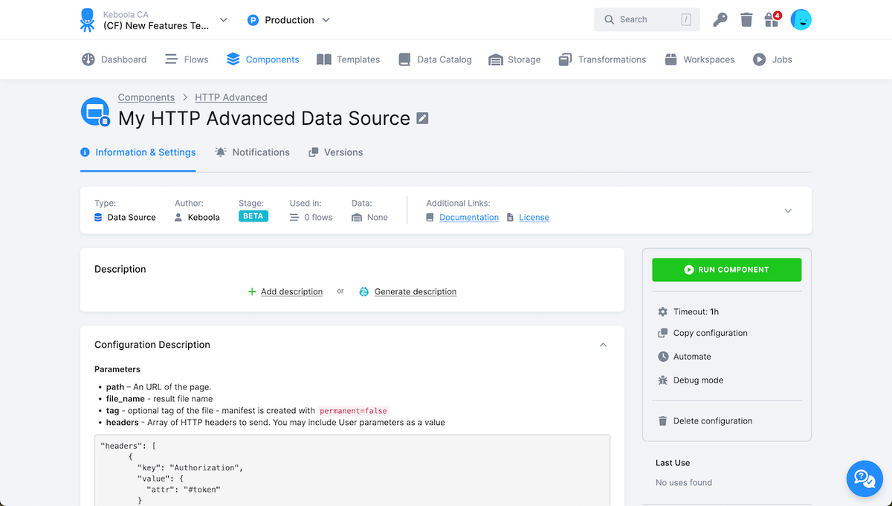The width and height of the screenshot is (892, 506).
Task: Expand the component info panel chevron
Action: click(788, 211)
